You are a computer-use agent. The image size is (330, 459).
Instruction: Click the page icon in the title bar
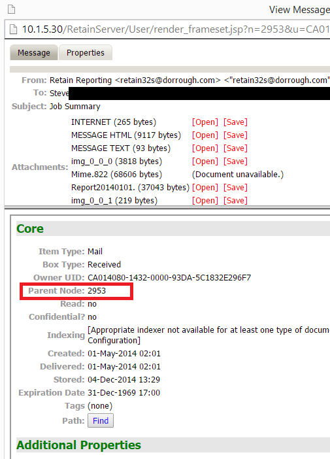11,9
